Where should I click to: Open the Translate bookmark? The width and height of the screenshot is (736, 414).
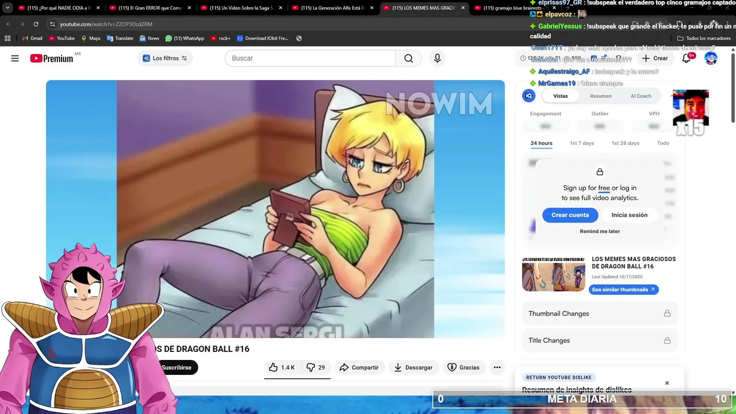coord(120,39)
